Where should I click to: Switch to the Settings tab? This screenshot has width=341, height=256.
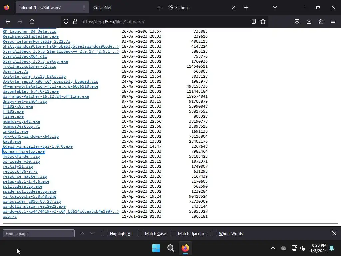click(x=202, y=8)
